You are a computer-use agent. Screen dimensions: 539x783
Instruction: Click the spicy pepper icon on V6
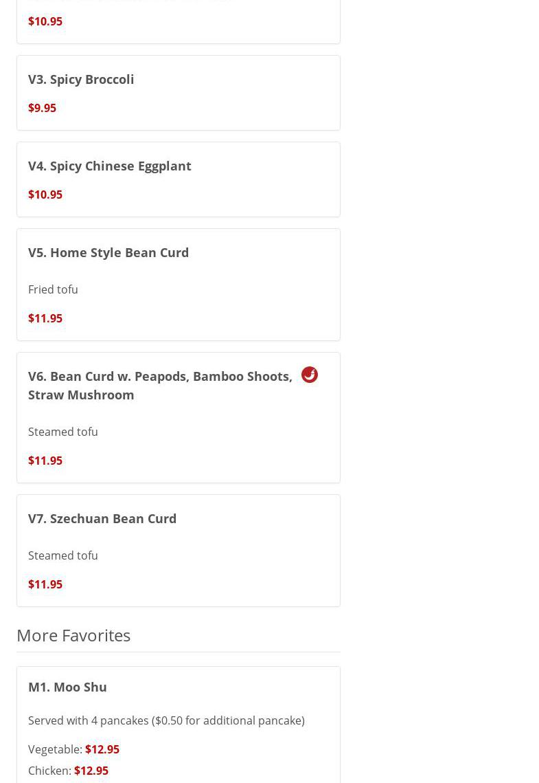(310, 375)
